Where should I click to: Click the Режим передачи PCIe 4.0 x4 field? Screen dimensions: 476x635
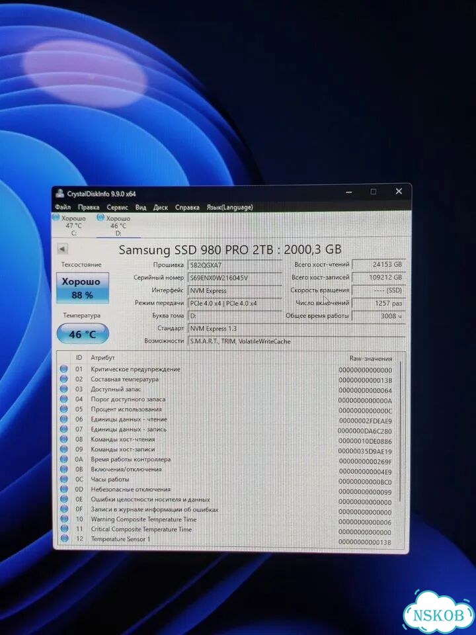click(235, 303)
